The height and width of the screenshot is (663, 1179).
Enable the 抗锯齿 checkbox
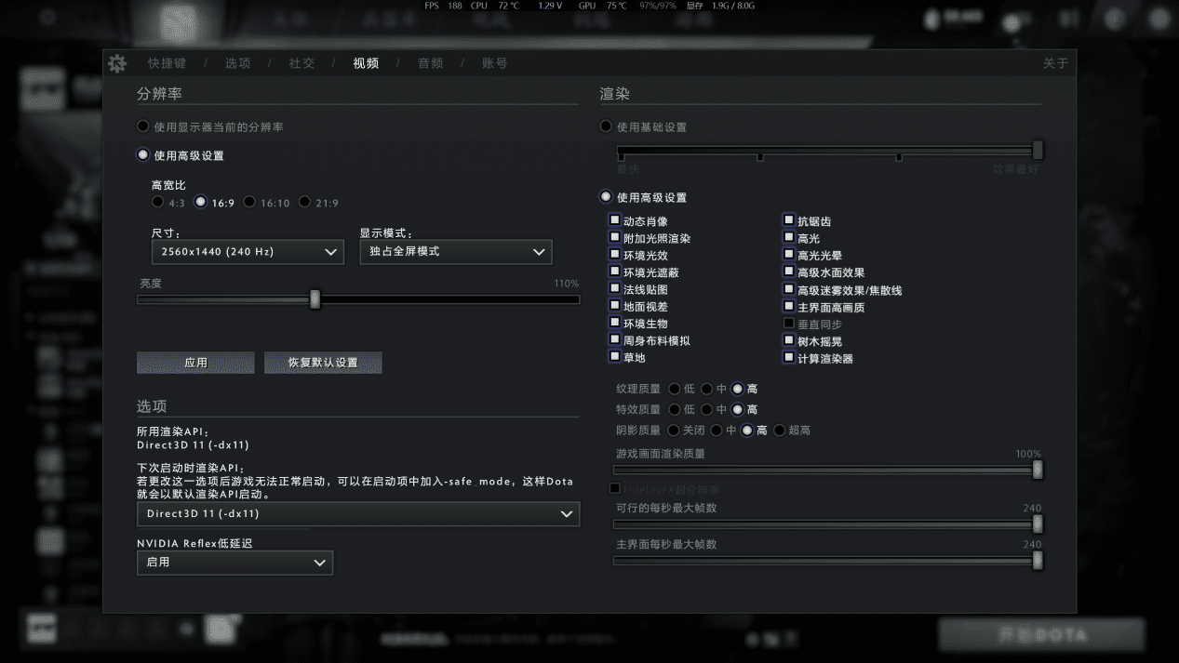(x=789, y=220)
